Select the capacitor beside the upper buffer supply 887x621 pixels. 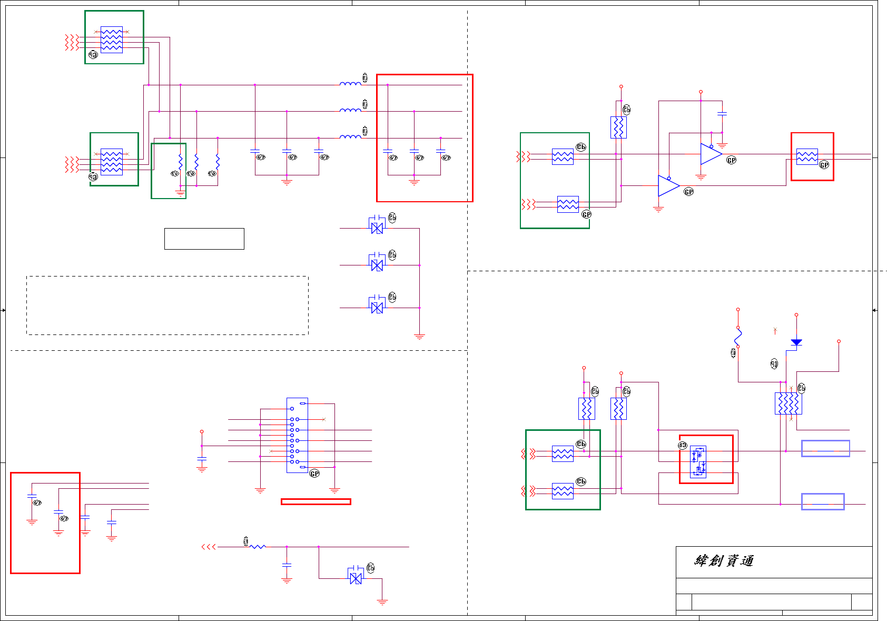[x=722, y=114]
